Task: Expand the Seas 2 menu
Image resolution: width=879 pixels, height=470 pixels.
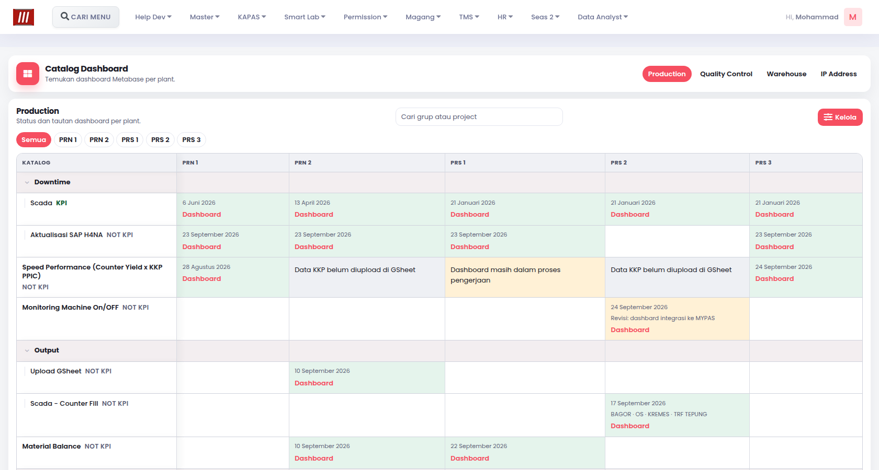Action: 545,17
